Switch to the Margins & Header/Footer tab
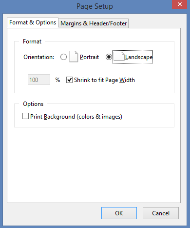190x228 pixels. coord(94,23)
